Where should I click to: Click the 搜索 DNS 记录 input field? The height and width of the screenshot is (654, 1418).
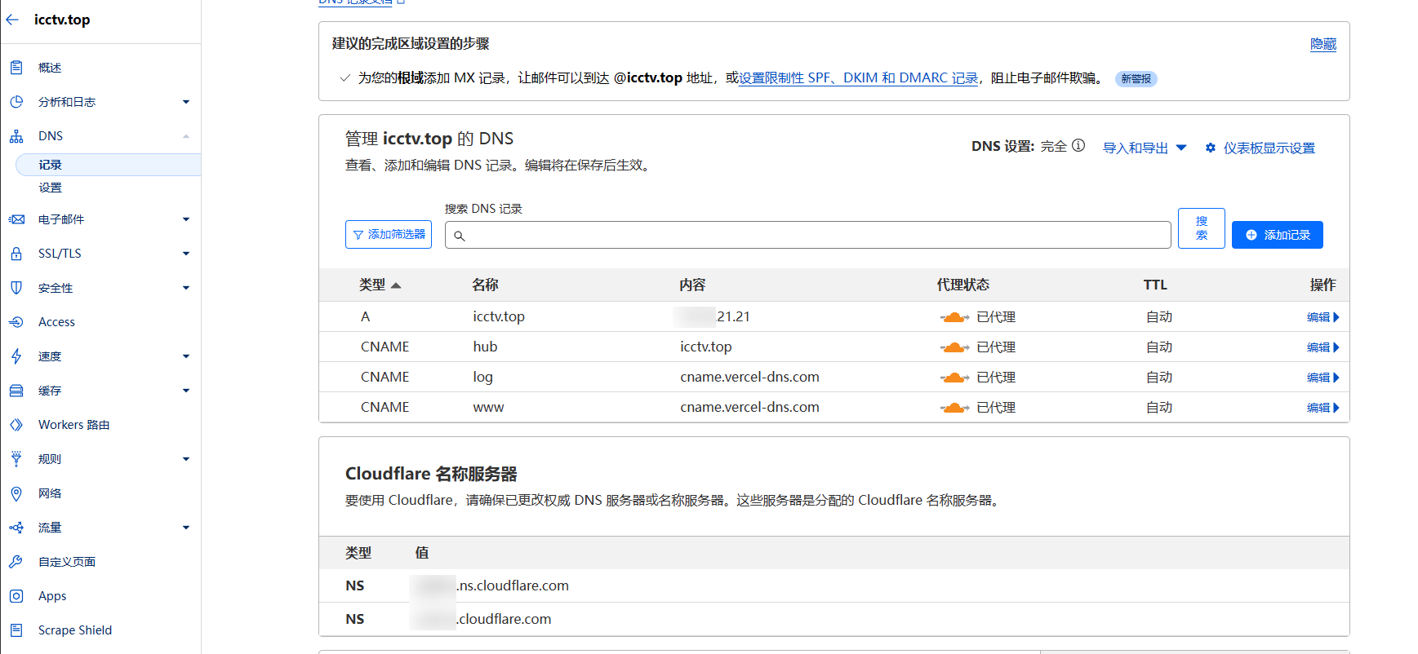pyautogui.click(x=808, y=235)
